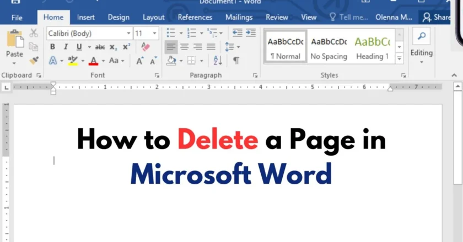The width and height of the screenshot is (463, 242).
Task: Apply subscript formatting
Action: pyautogui.click(x=113, y=47)
